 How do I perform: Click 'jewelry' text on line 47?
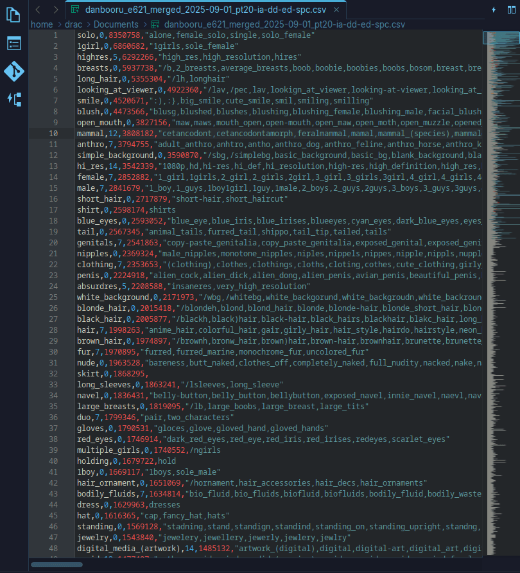point(92,538)
